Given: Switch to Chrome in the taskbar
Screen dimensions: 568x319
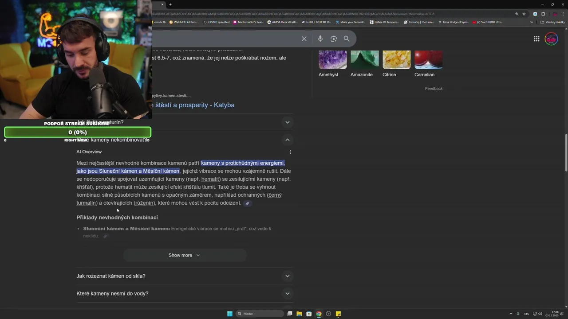Looking at the screenshot, I should click(319, 314).
